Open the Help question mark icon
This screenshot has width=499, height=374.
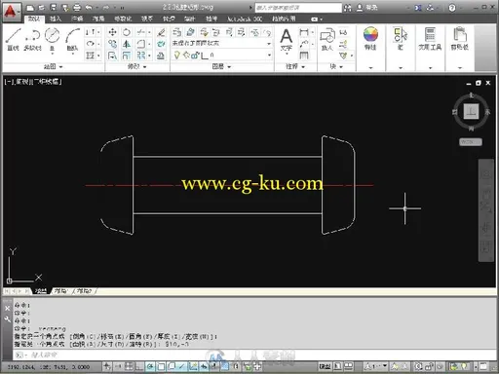(452, 8)
